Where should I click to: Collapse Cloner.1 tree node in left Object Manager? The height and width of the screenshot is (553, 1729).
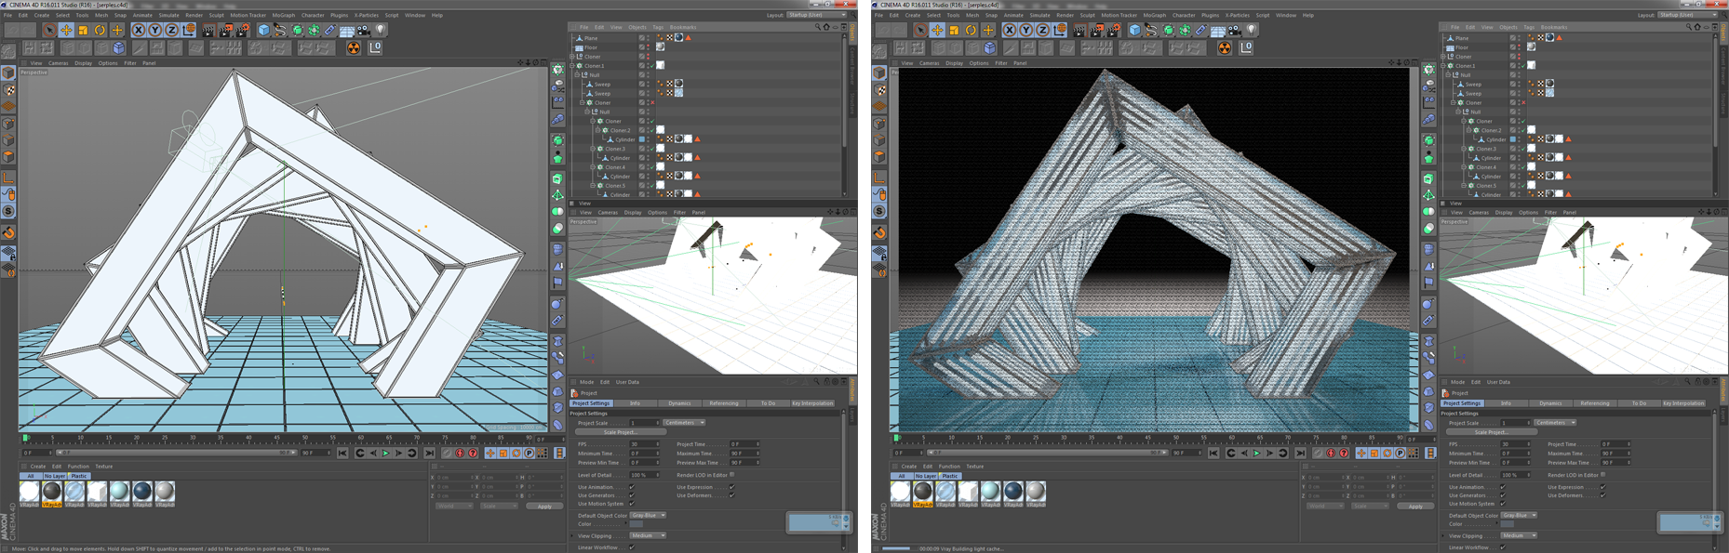572,66
